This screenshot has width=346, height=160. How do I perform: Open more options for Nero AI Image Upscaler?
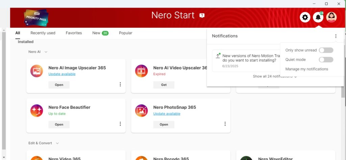coord(120,84)
